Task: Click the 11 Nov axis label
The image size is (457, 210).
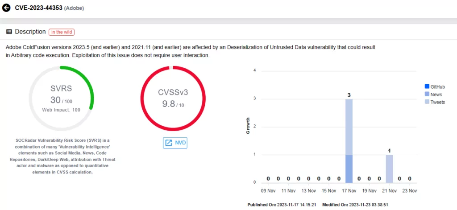Action: click(288, 191)
